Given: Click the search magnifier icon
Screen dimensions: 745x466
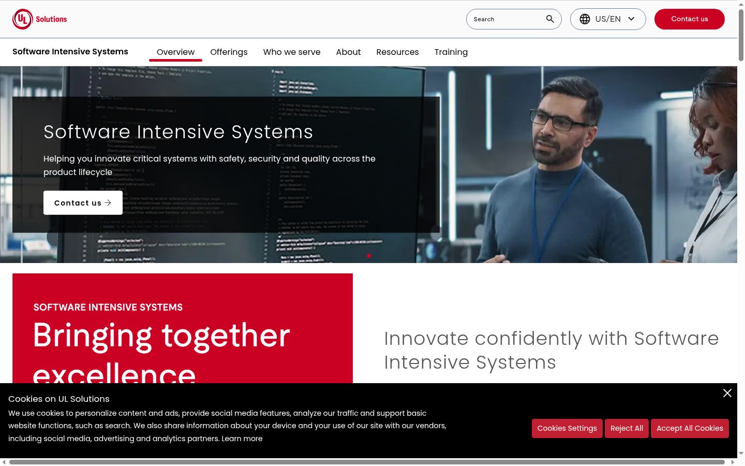Looking at the screenshot, I should 550,19.
